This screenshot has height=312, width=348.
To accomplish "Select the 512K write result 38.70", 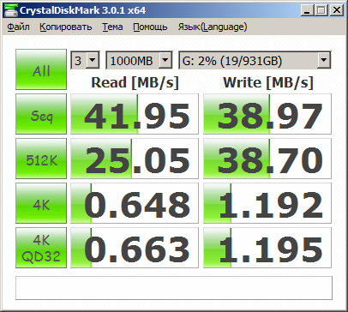I will [x=267, y=159].
